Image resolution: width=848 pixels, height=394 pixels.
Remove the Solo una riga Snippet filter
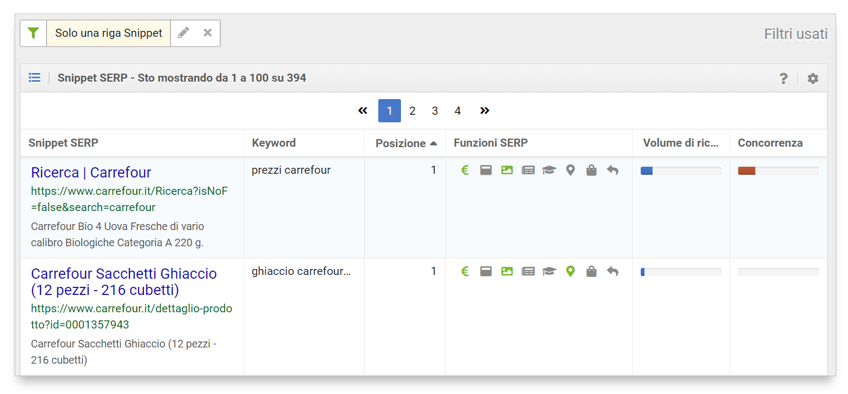207,33
